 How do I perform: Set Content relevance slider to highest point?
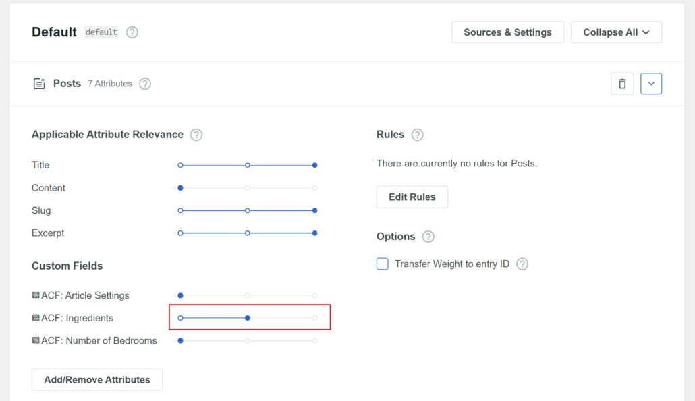click(314, 188)
